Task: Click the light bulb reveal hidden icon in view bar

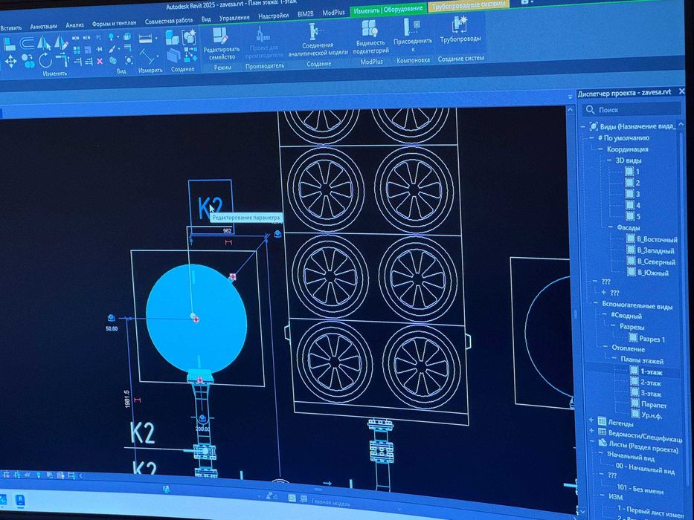Action: 39,475
